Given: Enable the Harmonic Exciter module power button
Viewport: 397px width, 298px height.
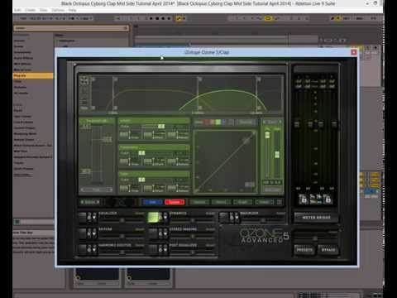Looking at the screenshot, I should click(x=83, y=249).
